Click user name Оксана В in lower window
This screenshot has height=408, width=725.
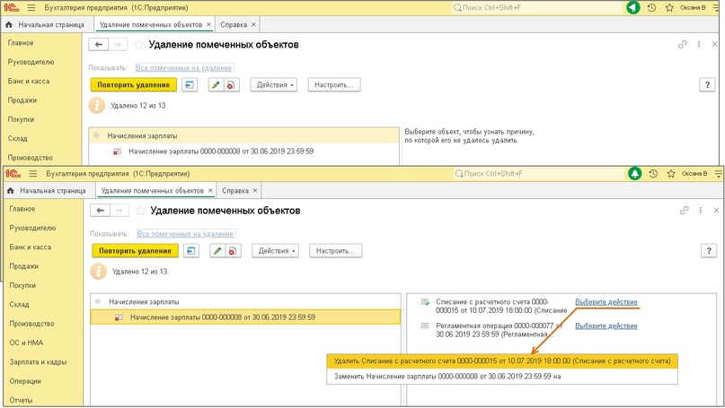[694, 174]
